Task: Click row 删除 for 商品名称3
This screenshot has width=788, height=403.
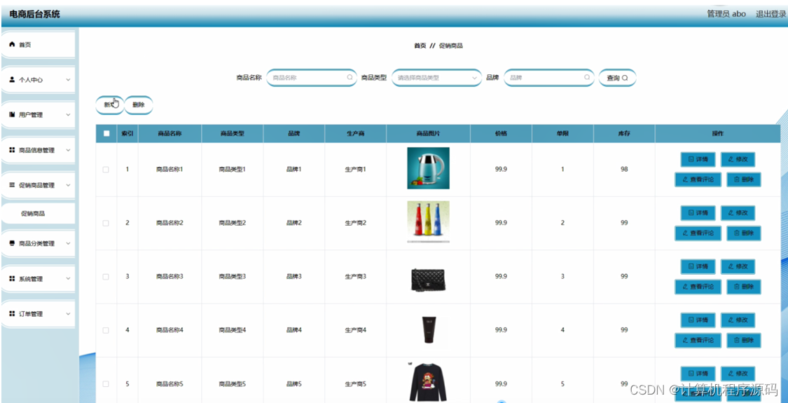Action: coord(744,287)
